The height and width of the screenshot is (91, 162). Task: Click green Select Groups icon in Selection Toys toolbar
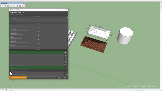pyautogui.click(x=8, y=6)
